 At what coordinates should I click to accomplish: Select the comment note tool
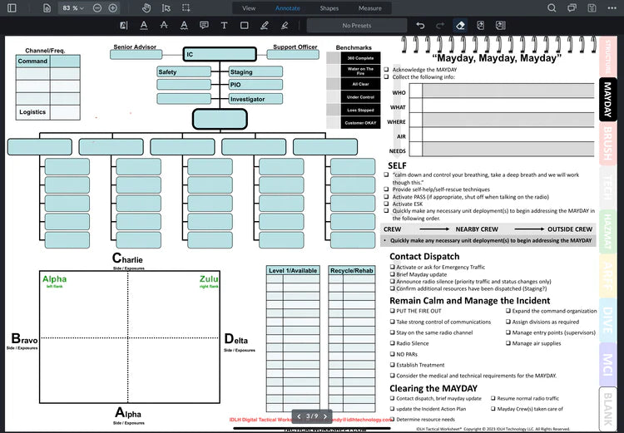[x=204, y=26]
